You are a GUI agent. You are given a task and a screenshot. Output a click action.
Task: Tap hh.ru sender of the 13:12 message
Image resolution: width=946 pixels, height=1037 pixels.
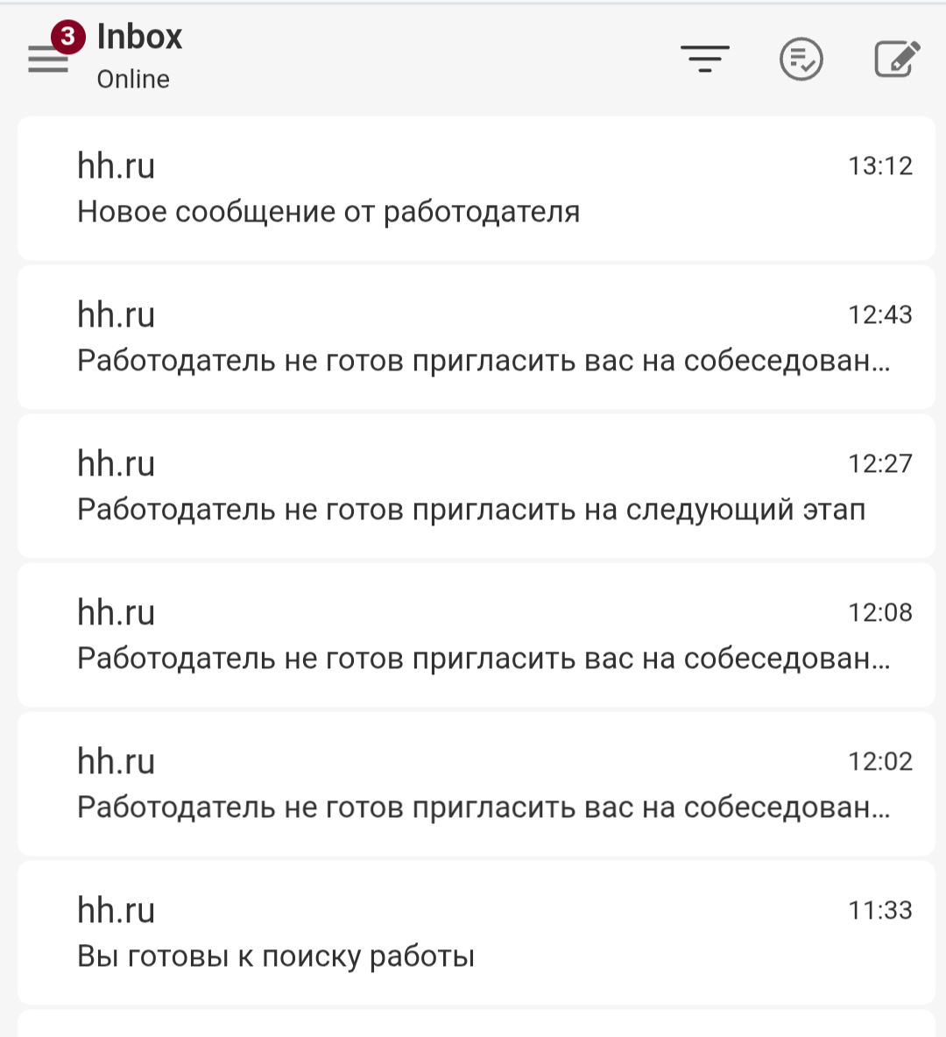click(x=116, y=166)
